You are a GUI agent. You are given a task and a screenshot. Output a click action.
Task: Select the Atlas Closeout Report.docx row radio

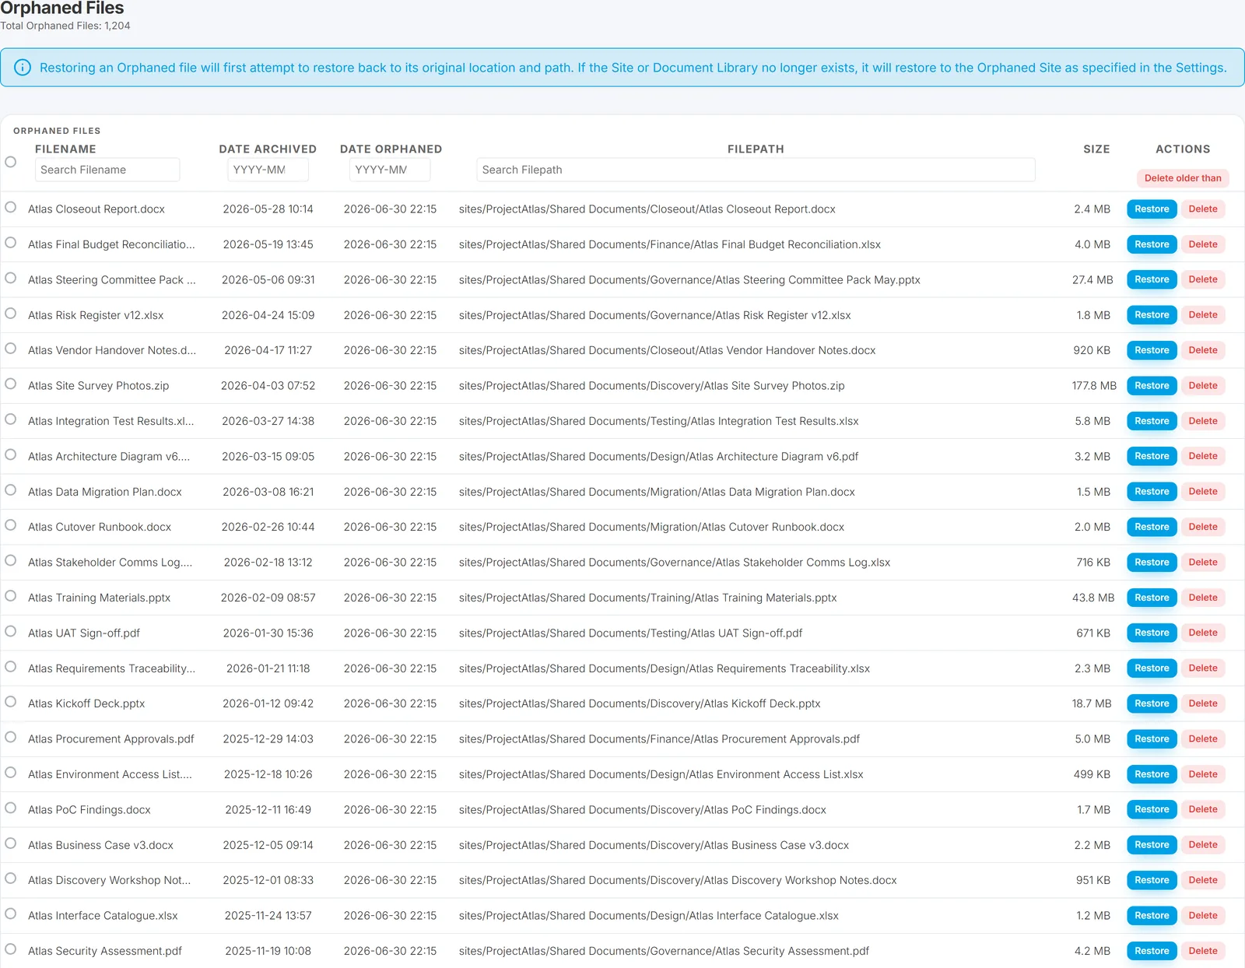click(x=11, y=207)
